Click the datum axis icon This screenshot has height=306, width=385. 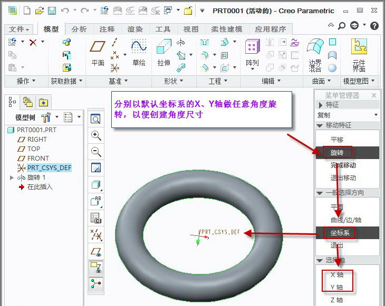pos(114,43)
